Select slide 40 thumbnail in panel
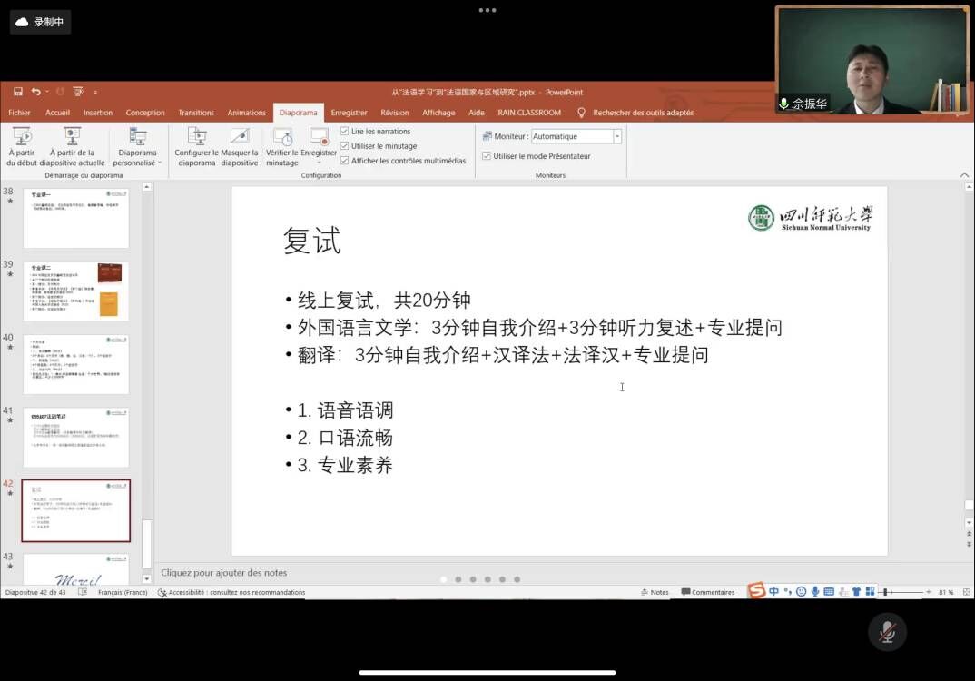975x681 pixels. pyautogui.click(x=75, y=364)
